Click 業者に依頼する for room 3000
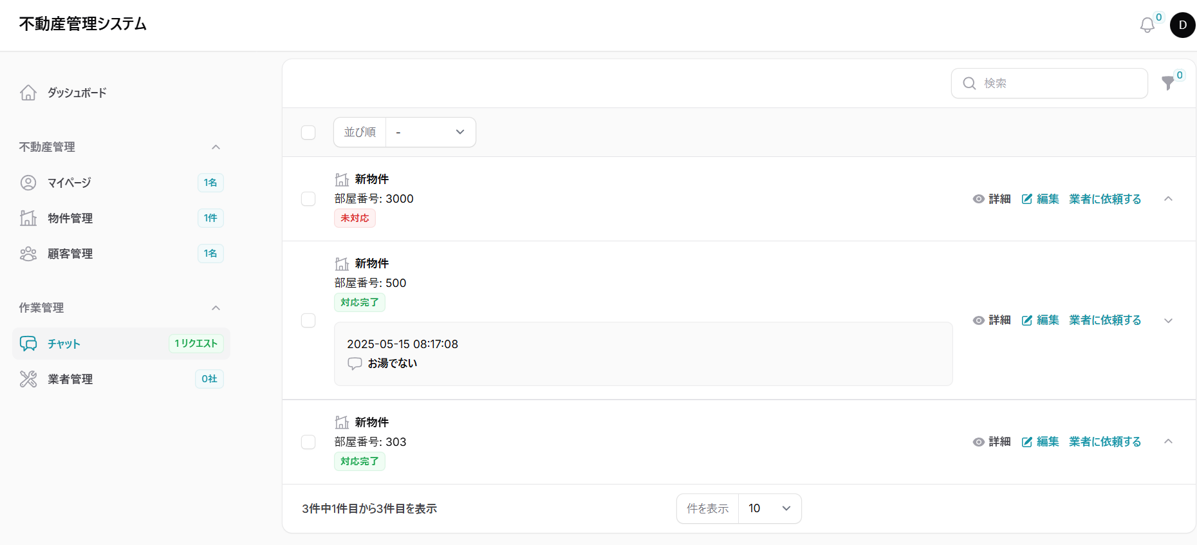1197x545 pixels. [1105, 199]
